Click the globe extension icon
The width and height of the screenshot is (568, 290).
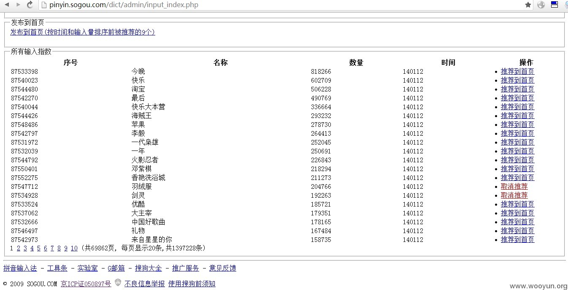coord(541,5)
